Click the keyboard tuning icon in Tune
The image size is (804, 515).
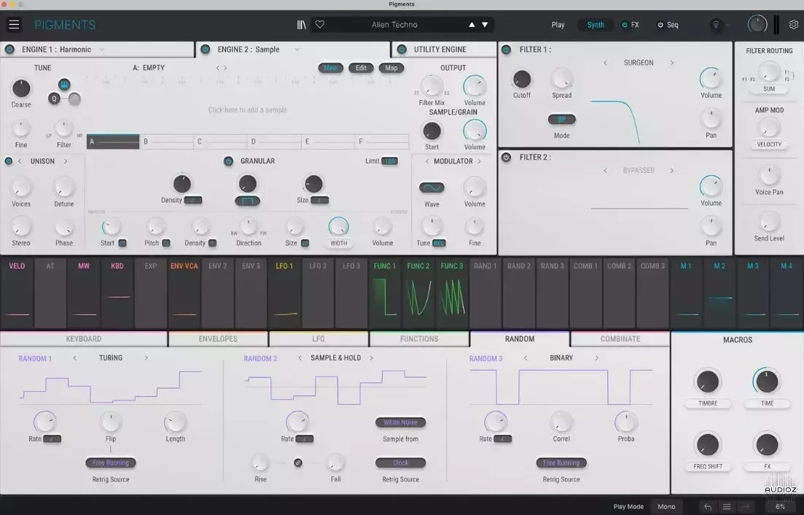pos(64,85)
